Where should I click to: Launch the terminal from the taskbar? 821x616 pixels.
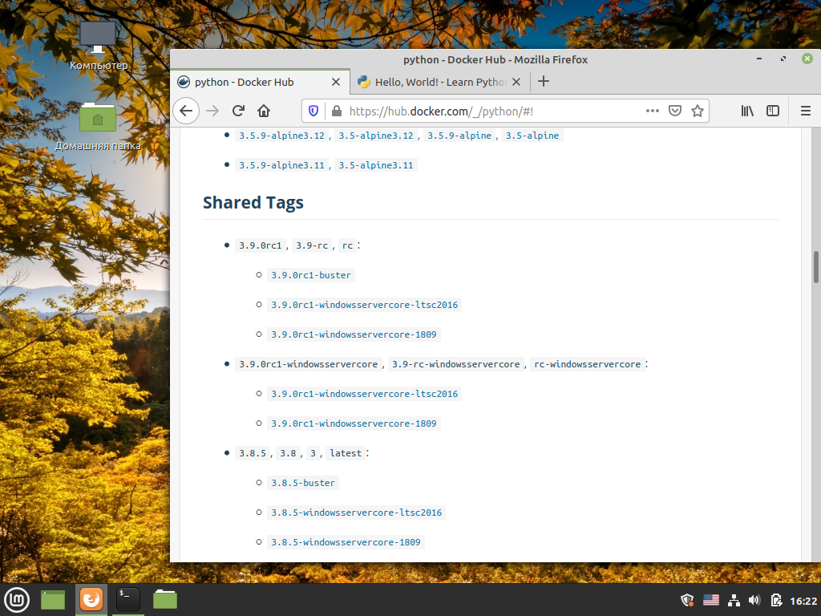(127, 599)
